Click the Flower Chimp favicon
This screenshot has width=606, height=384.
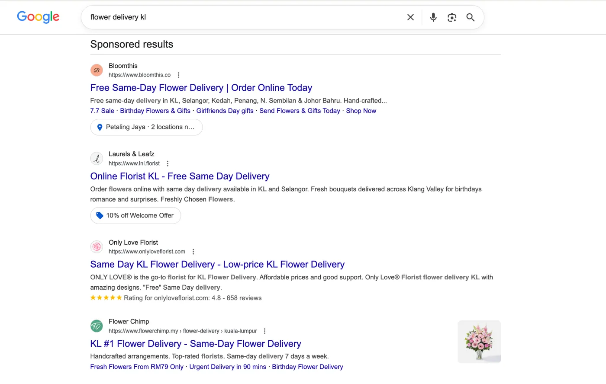click(97, 326)
